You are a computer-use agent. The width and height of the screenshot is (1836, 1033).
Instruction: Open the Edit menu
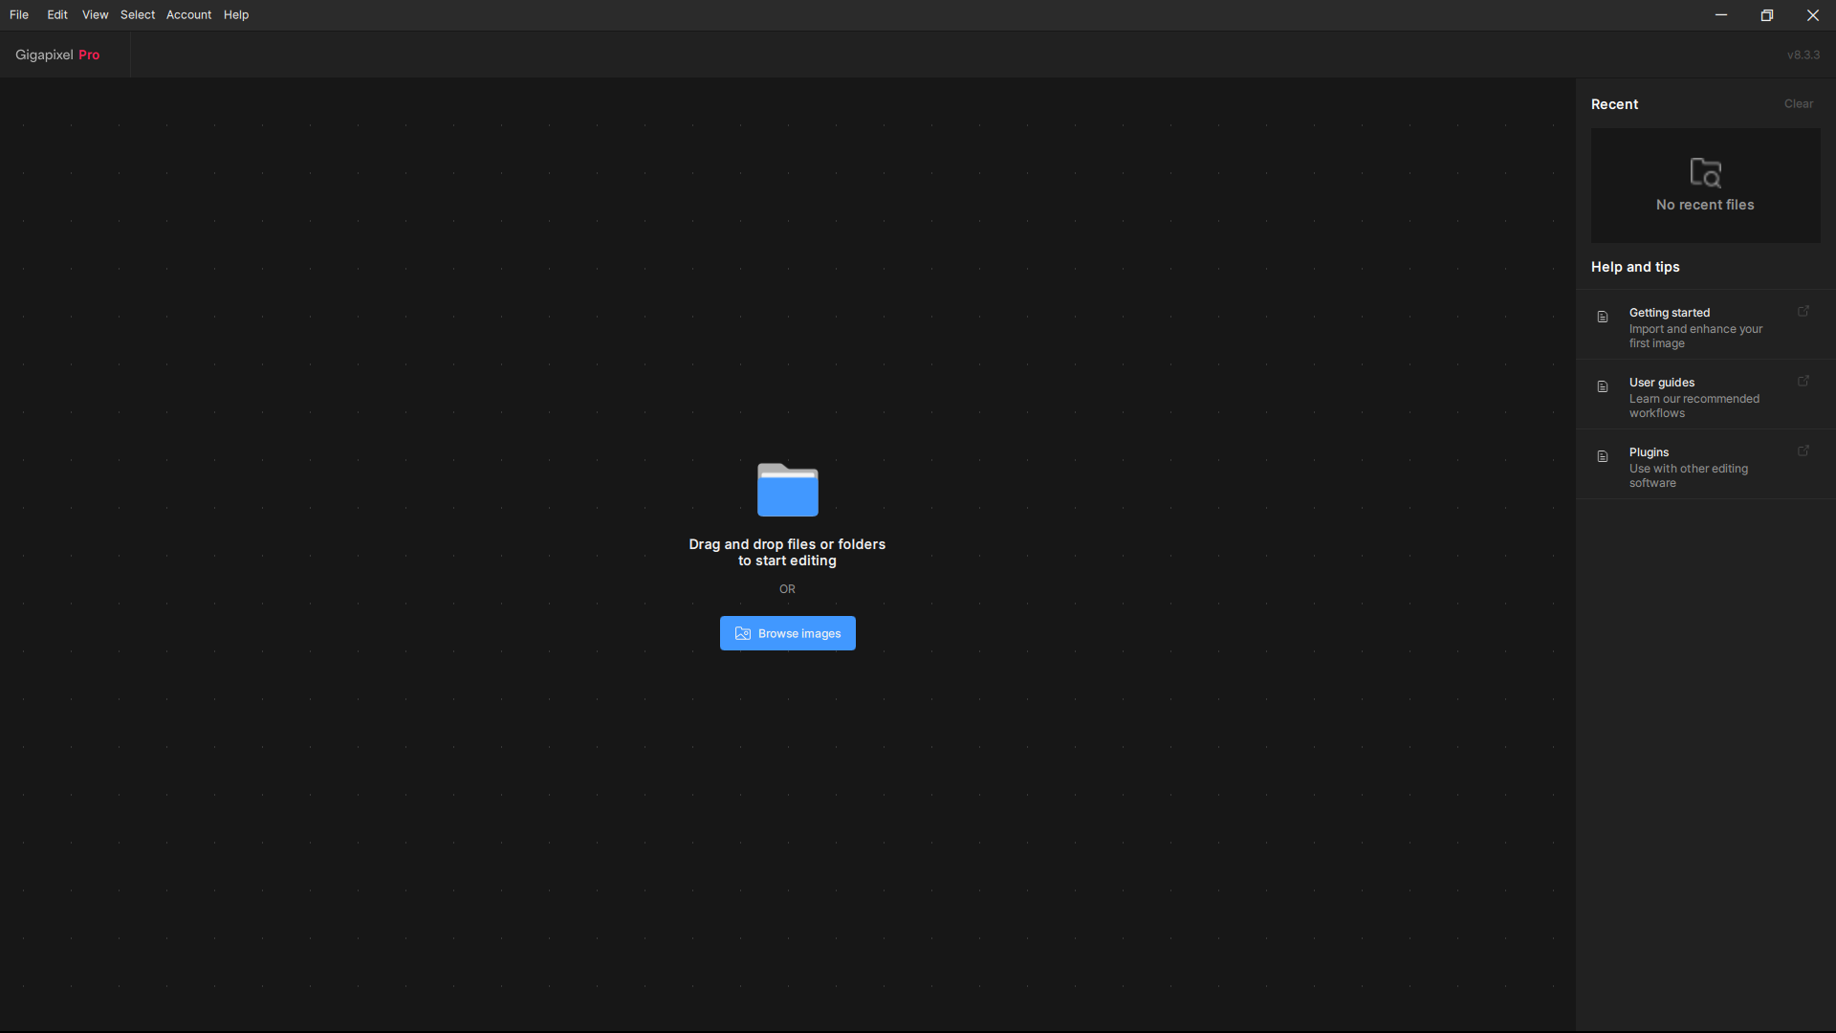(x=57, y=14)
